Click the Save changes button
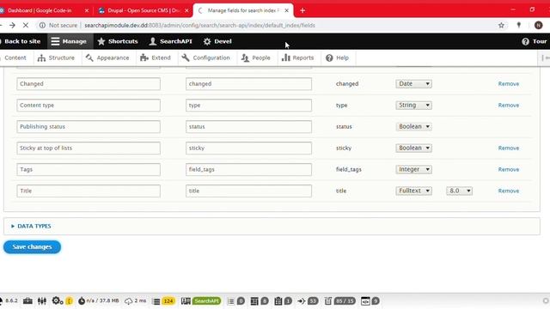The image size is (550, 309). (32, 246)
